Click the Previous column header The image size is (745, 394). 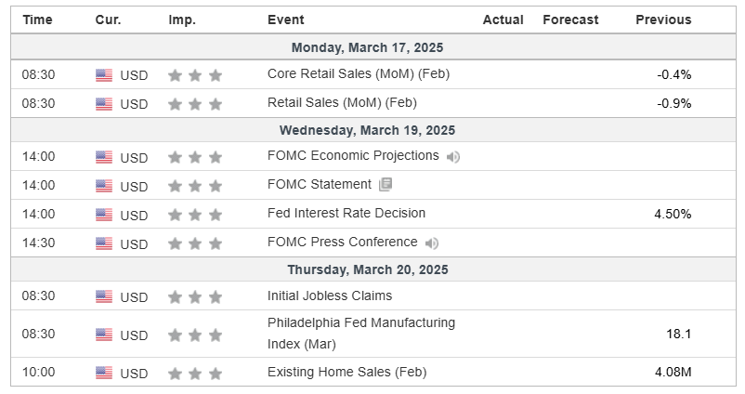(x=663, y=20)
